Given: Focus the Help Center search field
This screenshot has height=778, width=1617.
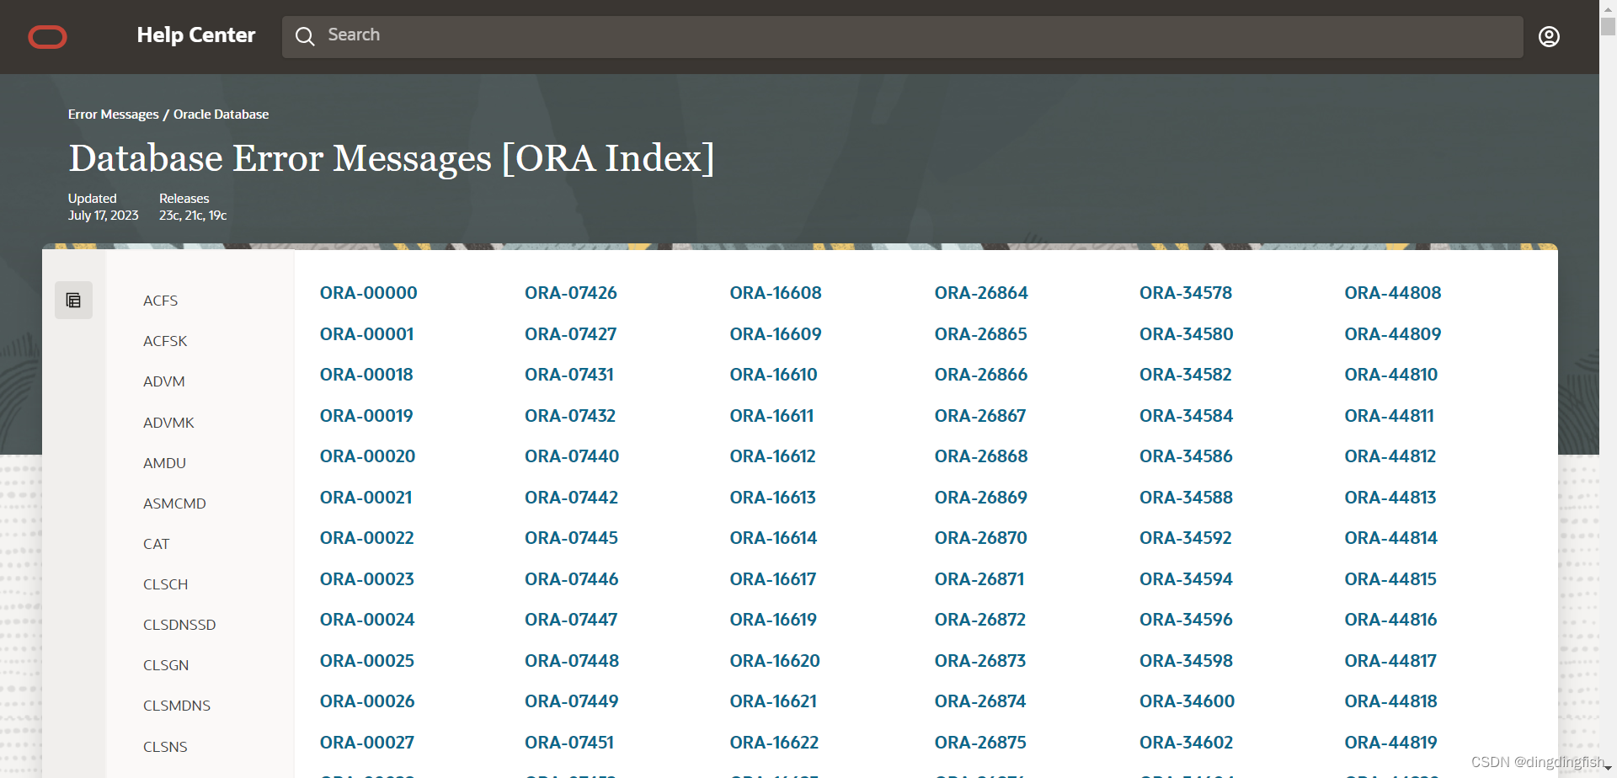Looking at the screenshot, I should click(x=902, y=36).
